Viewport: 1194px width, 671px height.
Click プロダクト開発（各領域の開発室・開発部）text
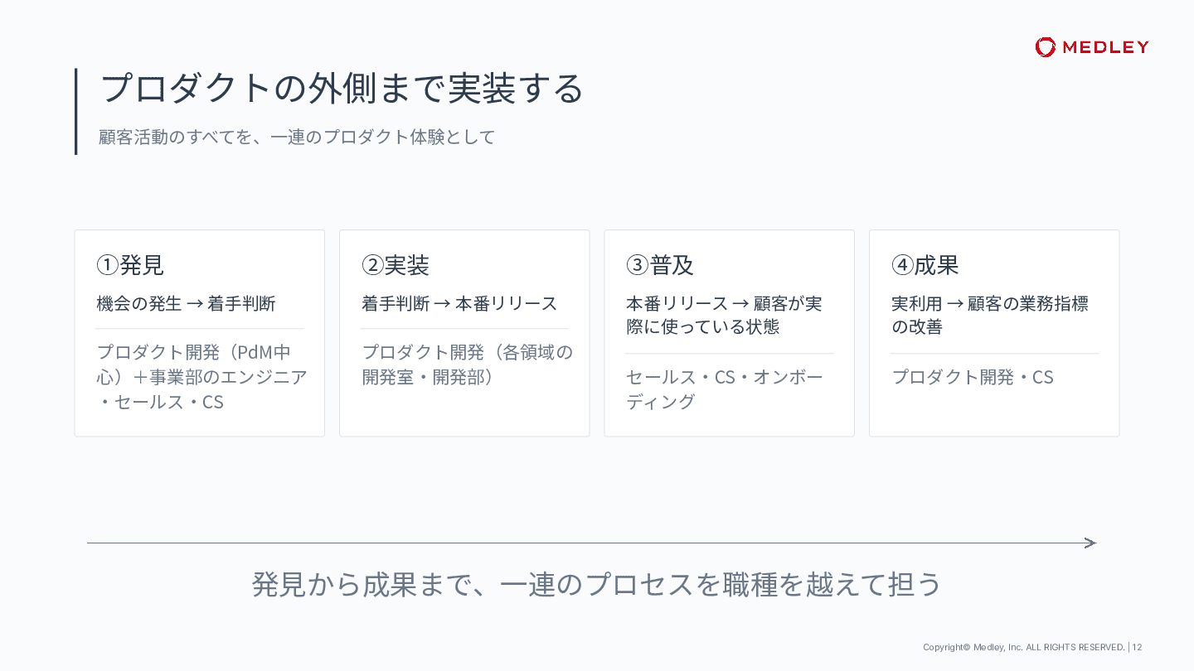pos(467,364)
